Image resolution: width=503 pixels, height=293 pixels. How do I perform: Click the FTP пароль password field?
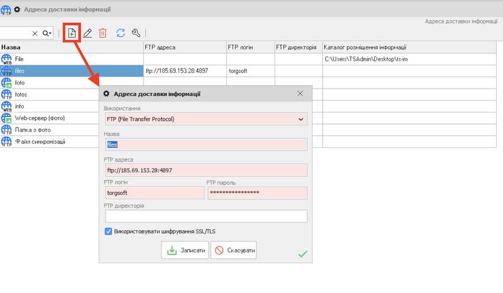[257, 193]
